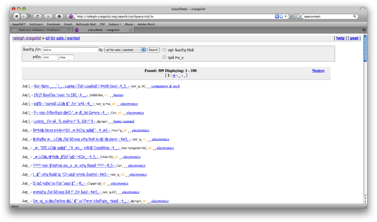
Task: Click the magnifier icon in browser search box
Action: tap(354, 16)
